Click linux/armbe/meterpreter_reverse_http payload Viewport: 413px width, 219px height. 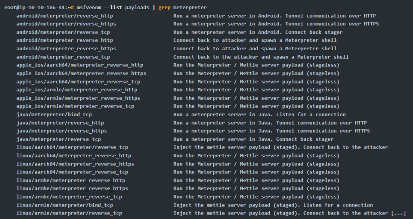coord(71,180)
